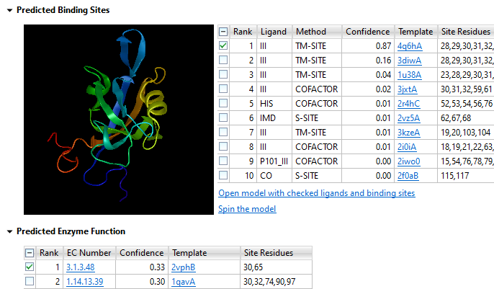494x289 pixels.
Task: Select the confidence value 0.87
Action: (x=383, y=46)
